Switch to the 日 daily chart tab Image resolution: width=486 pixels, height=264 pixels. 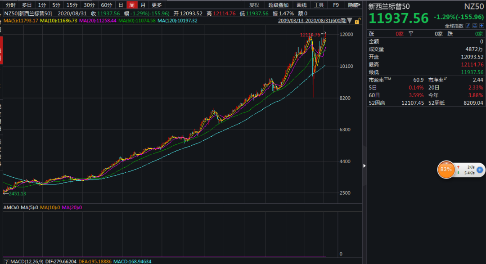pyautogui.click(x=120, y=5)
